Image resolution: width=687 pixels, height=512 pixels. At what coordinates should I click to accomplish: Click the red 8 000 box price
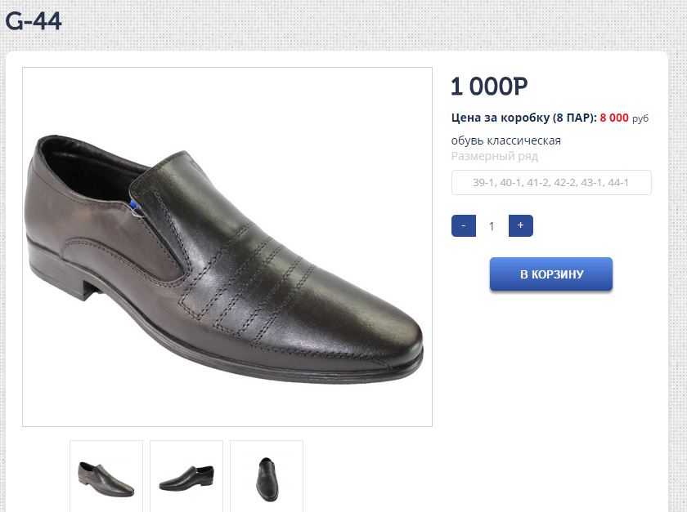point(614,118)
